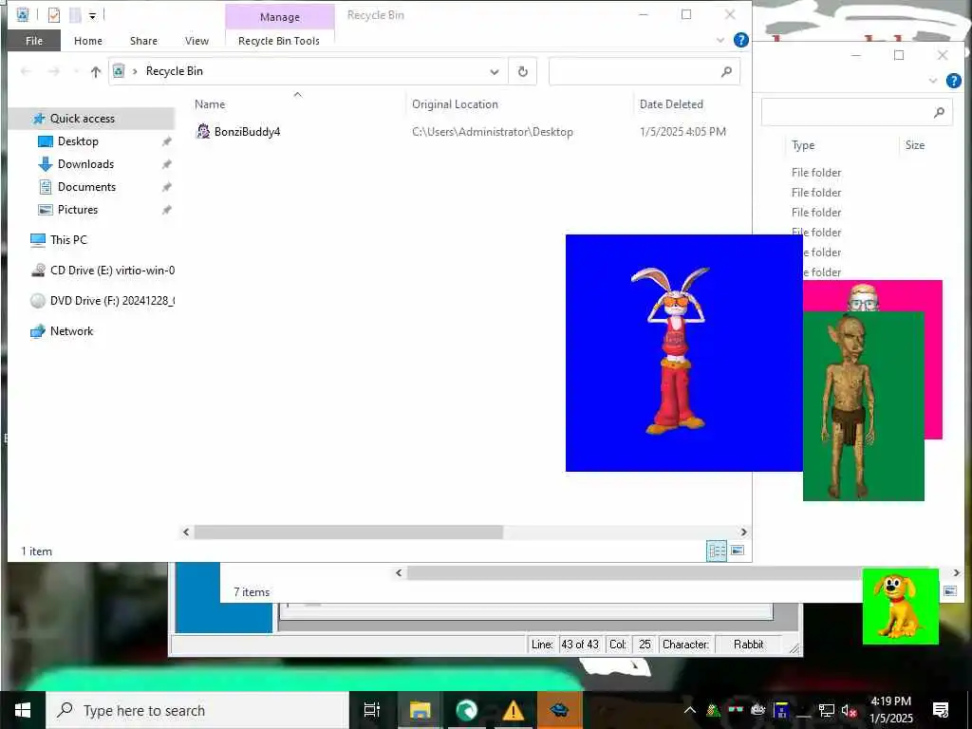Click the yellow warning triangle taskbar icon

click(514, 710)
